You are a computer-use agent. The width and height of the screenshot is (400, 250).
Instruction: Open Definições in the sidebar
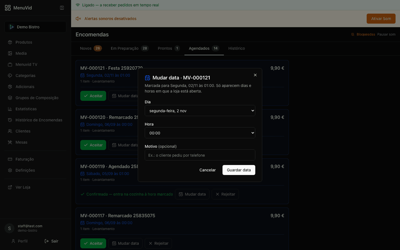point(36,170)
